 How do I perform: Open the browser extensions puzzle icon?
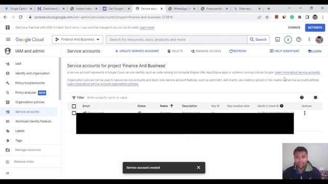tap(299, 17)
